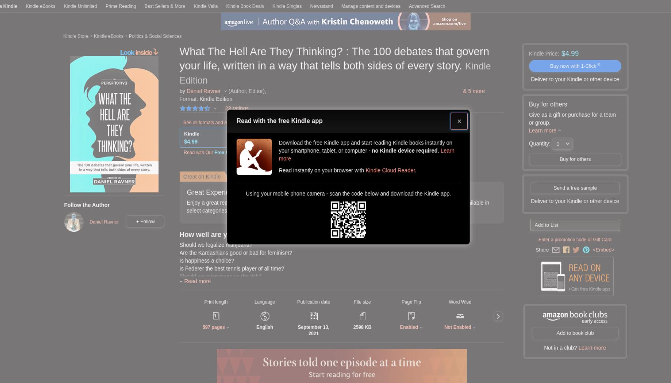Select Kindle $4.99 format option

(203, 138)
